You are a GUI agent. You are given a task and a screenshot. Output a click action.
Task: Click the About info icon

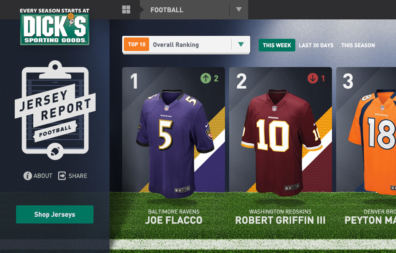27,176
